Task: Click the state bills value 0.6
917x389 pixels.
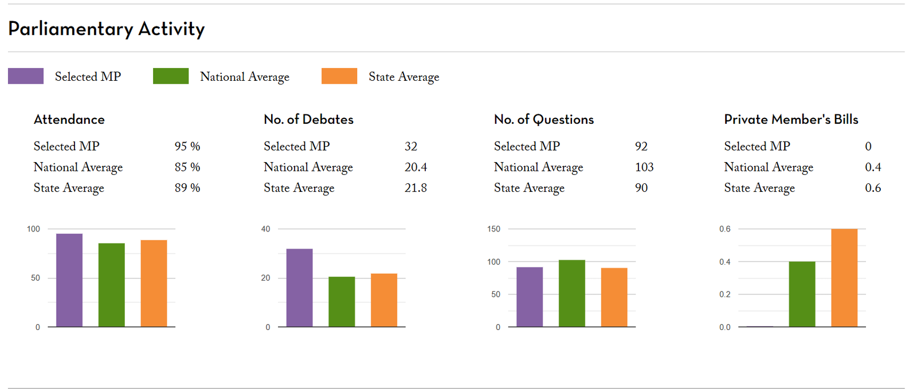Action: (873, 187)
